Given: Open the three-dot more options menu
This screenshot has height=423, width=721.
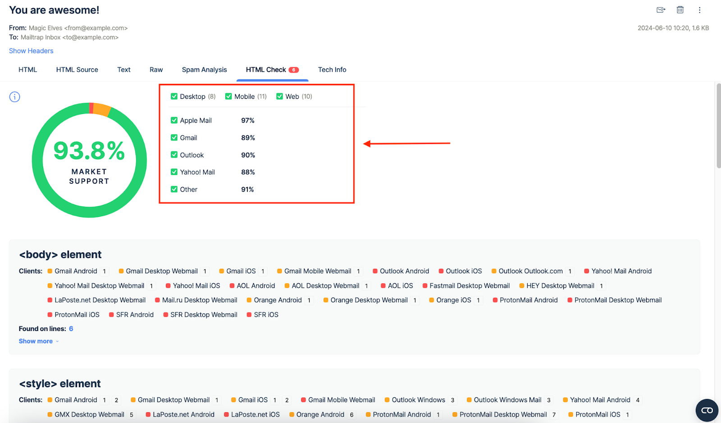Looking at the screenshot, I should (699, 10).
